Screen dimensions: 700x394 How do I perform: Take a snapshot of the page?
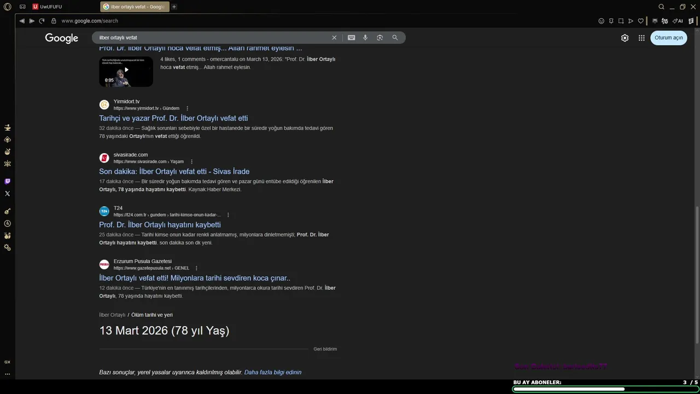(x=621, y=21)
